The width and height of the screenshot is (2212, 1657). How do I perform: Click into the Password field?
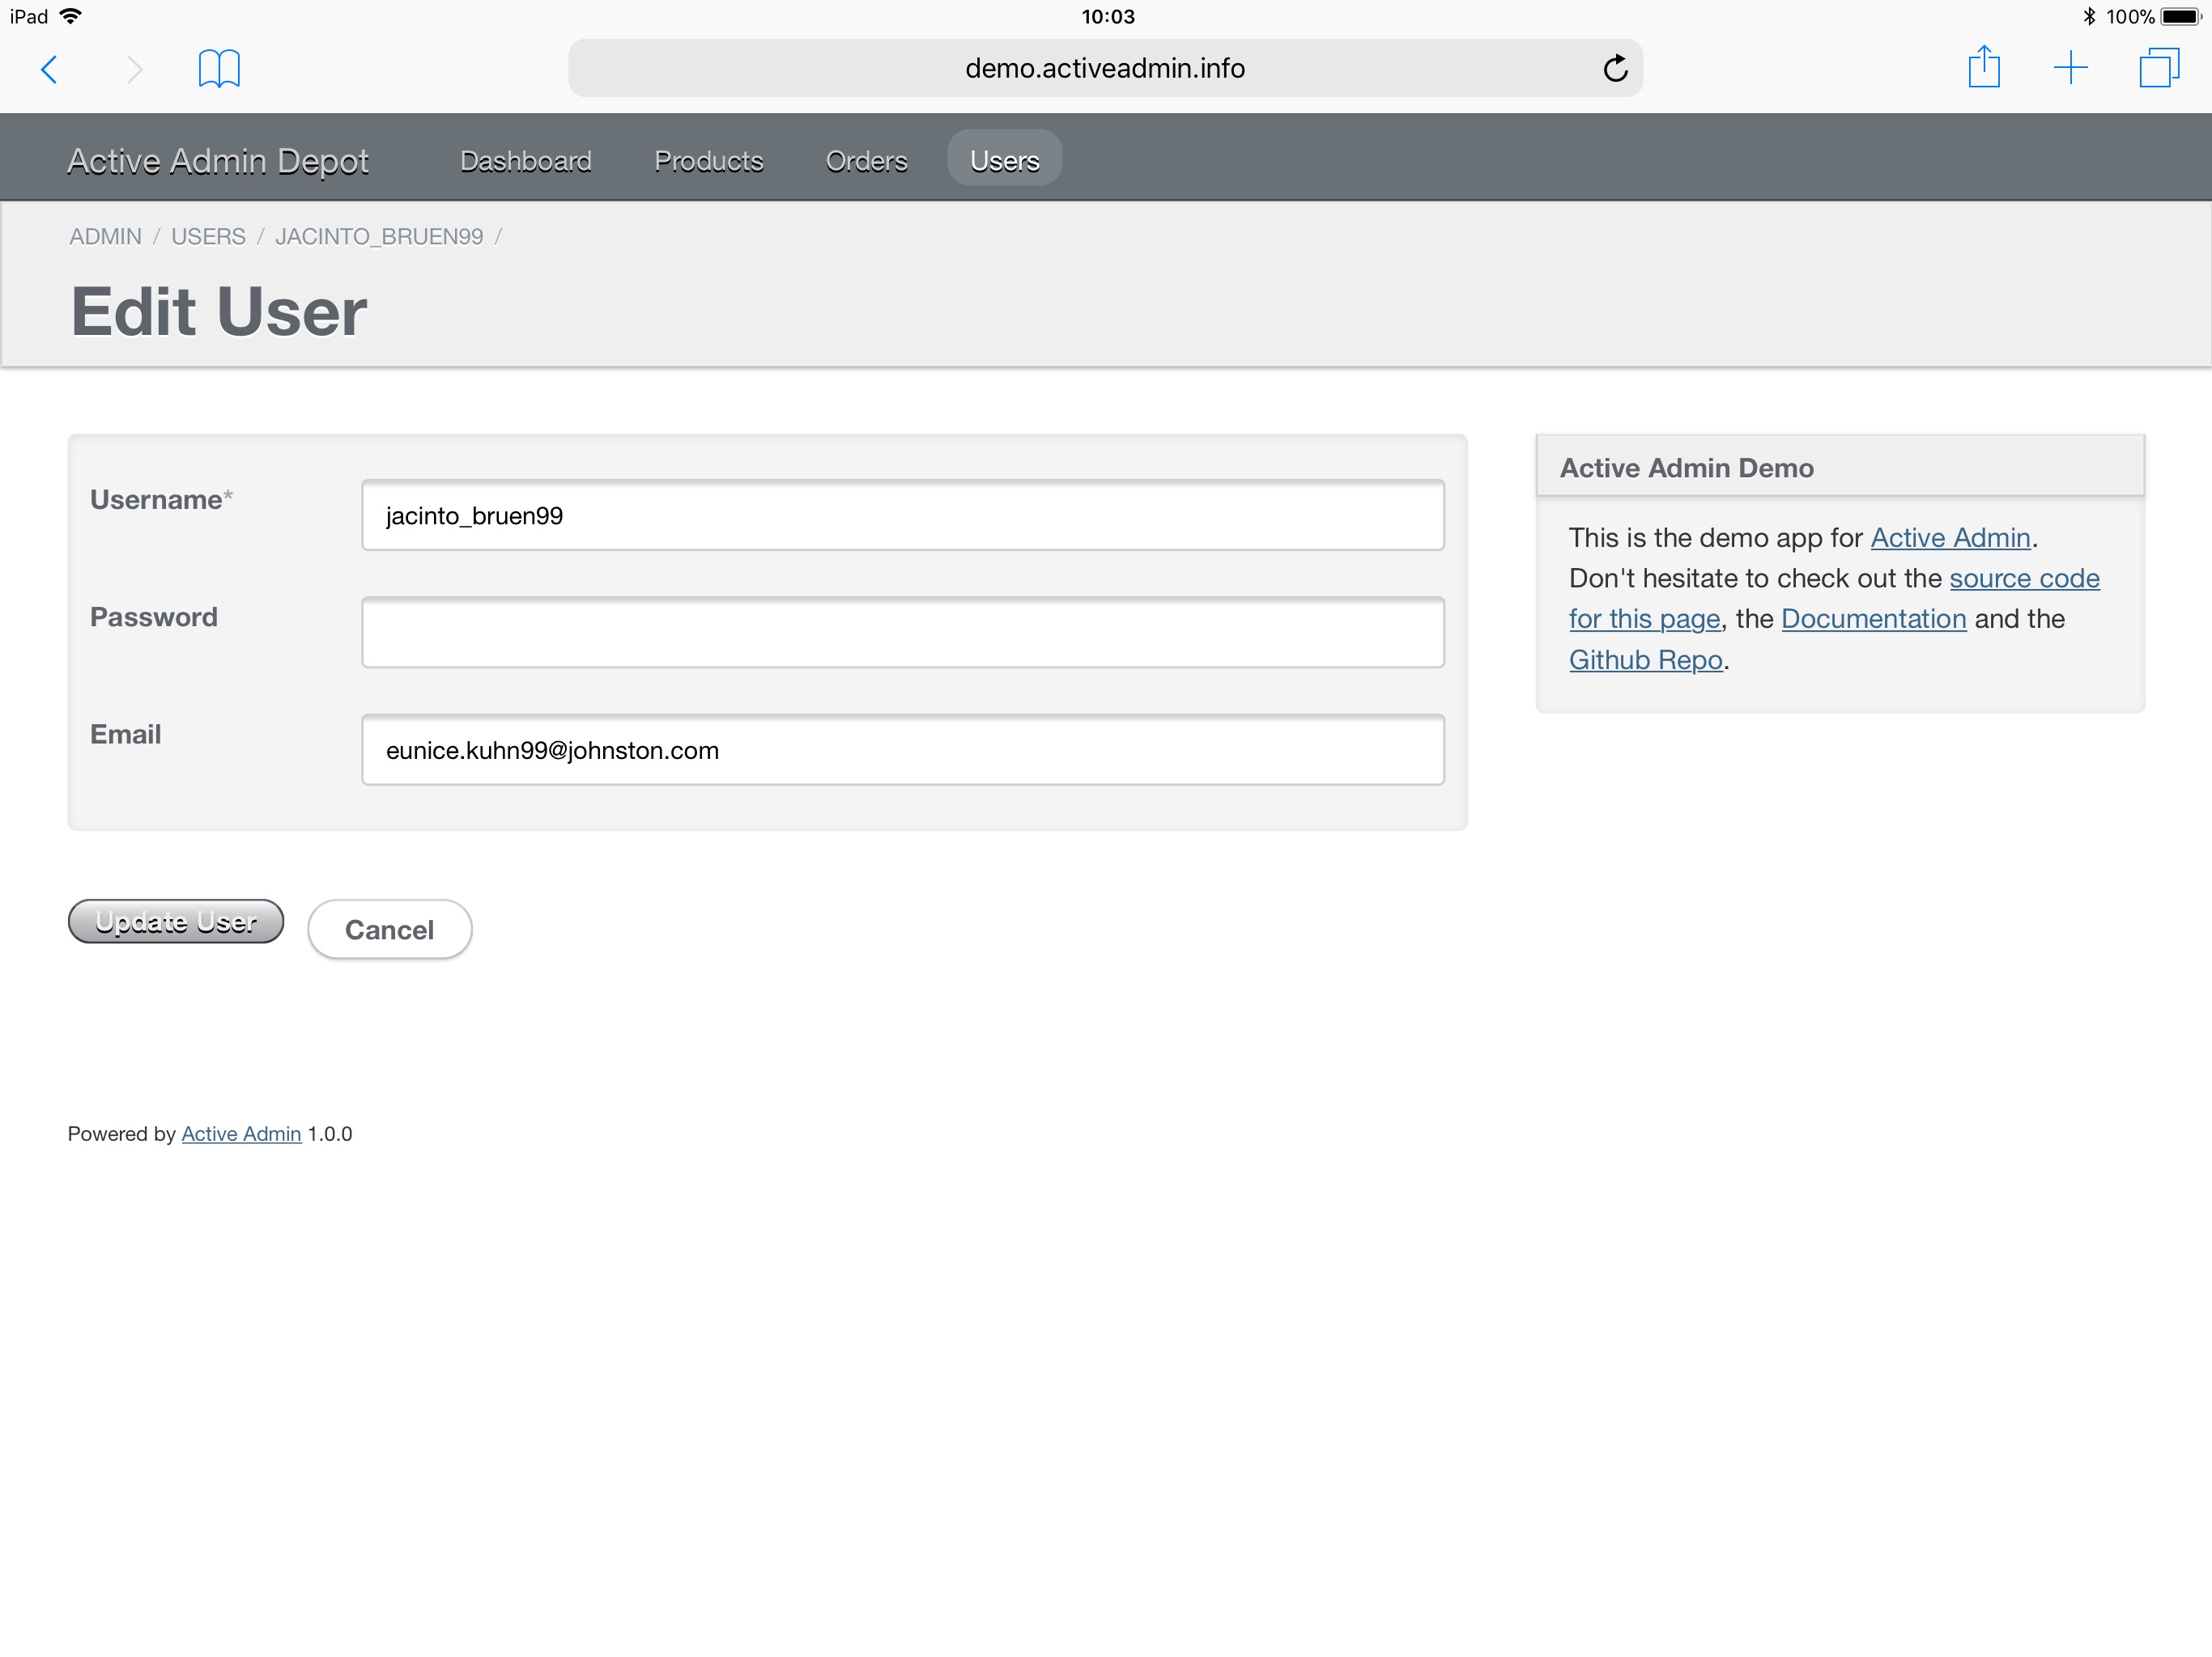(902, 633)
